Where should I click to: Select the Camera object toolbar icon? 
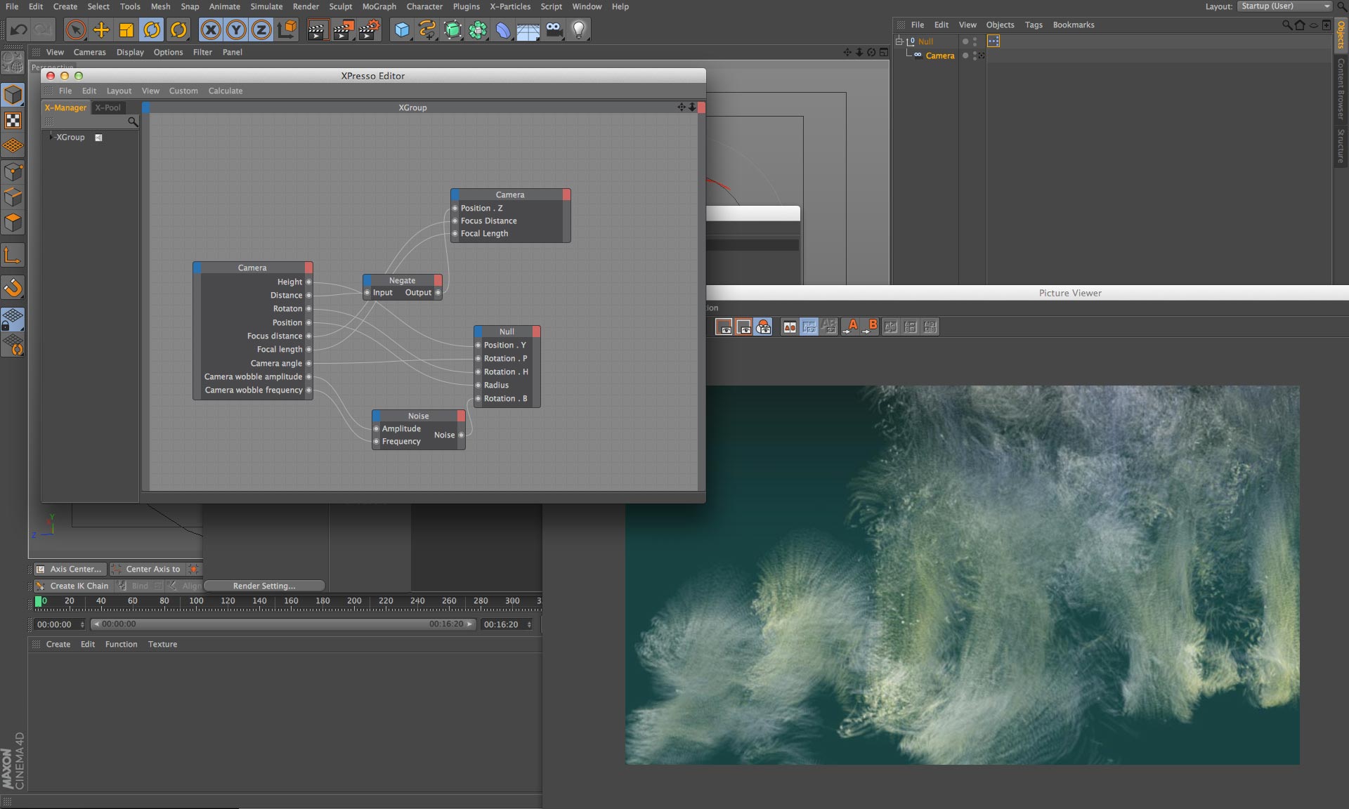554,29
